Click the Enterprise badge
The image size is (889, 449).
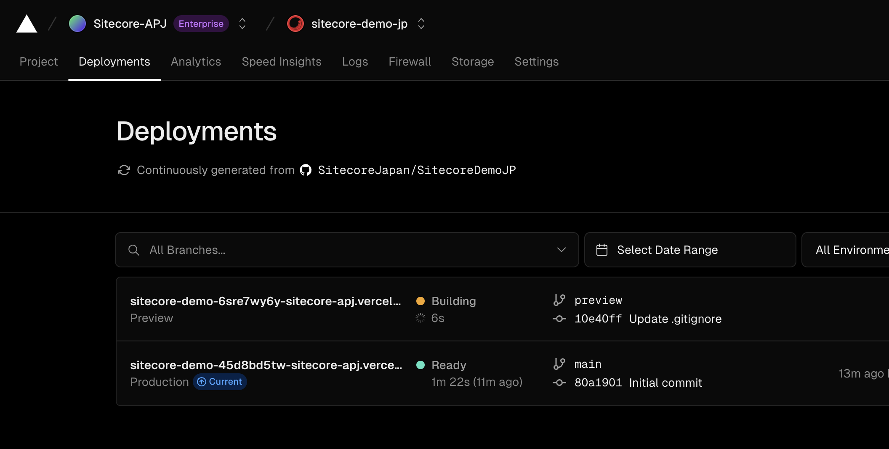tap(201, 24)
